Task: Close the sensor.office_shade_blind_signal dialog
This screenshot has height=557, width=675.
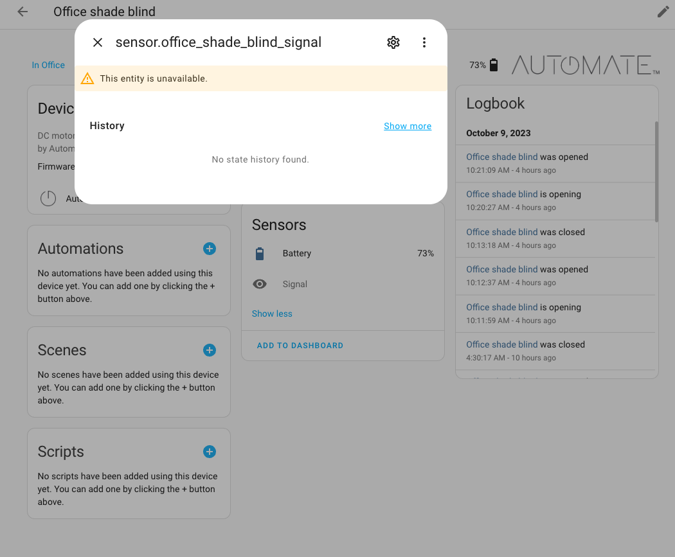Action: pyautogui.click(x=97, y=42)
